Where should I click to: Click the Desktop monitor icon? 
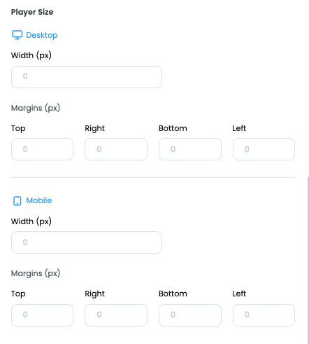[x=17, y=35]
